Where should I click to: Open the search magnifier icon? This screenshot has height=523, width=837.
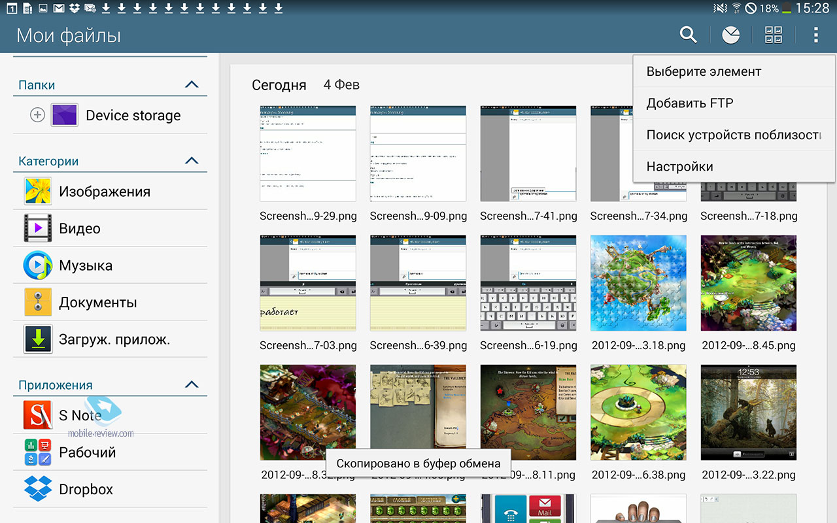[x=688, y=35]
